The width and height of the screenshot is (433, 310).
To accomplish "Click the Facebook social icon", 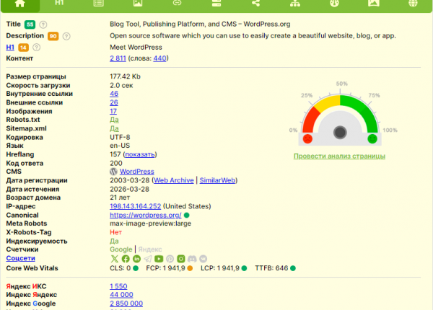I will coord(126,258).
